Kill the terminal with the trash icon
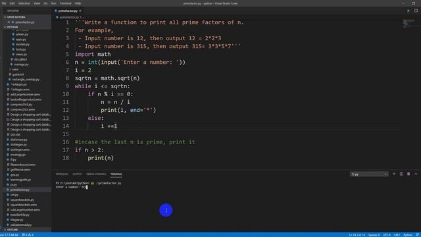Image resolution: width=421 pixels, height=237 pixels. click(x=409, y=174)
